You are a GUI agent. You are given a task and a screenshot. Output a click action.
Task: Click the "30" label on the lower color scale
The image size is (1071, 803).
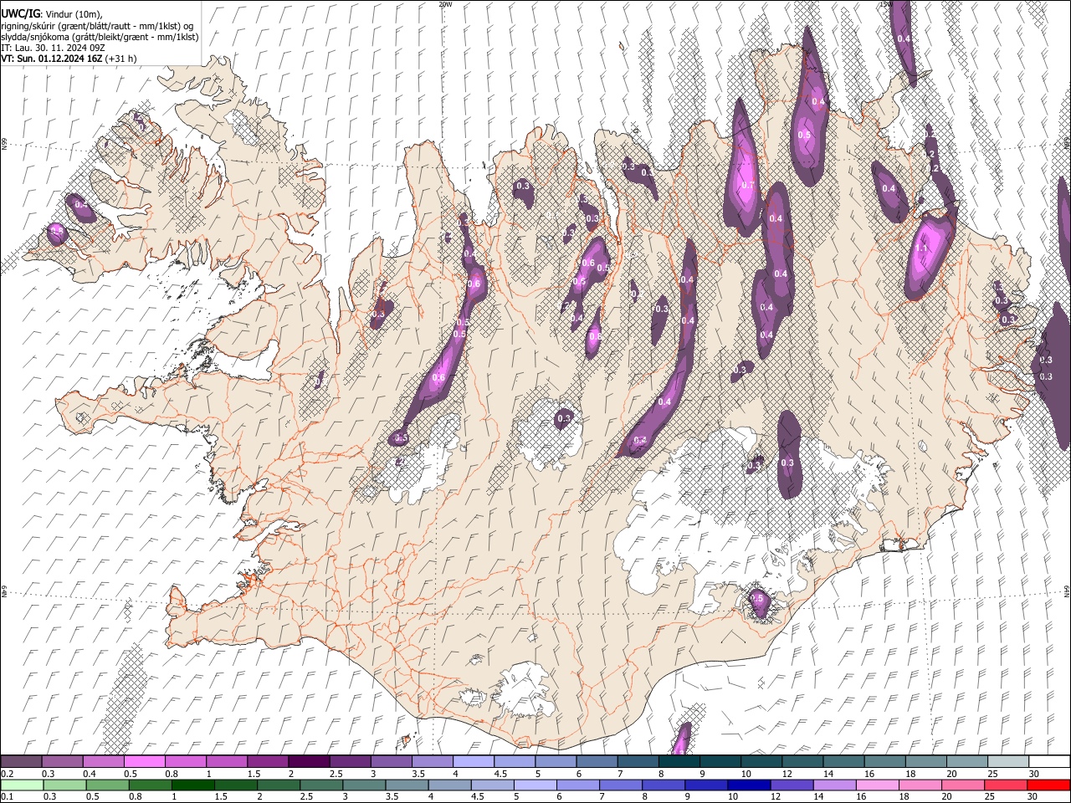pos(1034,797)
